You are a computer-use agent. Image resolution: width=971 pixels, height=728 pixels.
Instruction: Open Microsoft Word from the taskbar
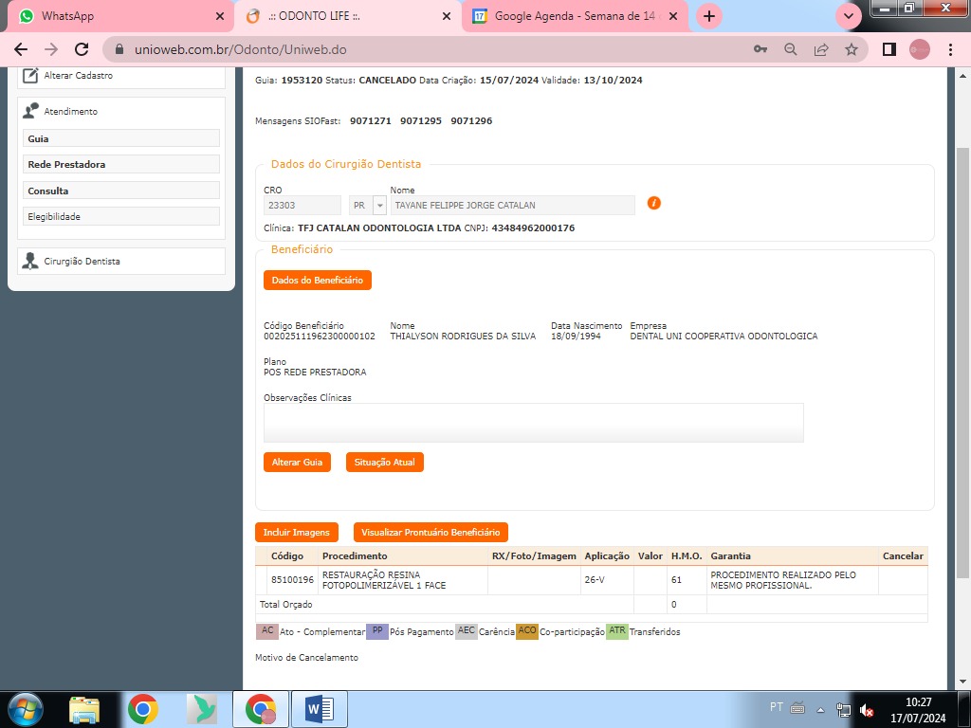(x=319, y=708)
